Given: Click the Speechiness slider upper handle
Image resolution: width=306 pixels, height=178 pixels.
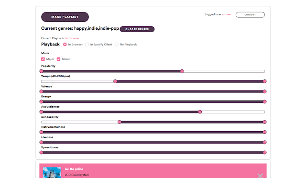Looking at the screenshot, I should (x=264, y=153).
